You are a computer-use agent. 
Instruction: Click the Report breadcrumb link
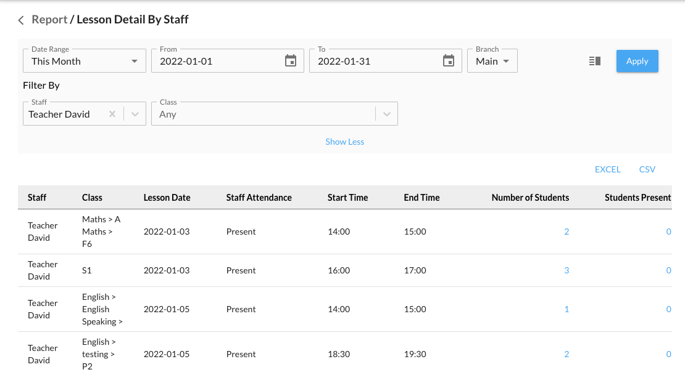tap(49, 20)
